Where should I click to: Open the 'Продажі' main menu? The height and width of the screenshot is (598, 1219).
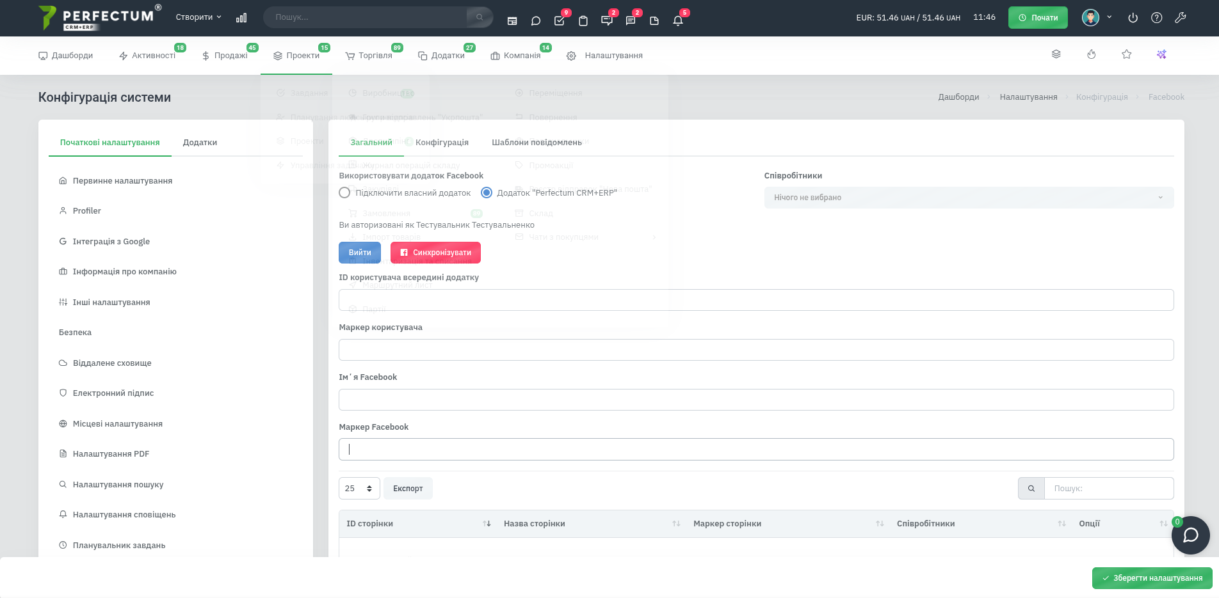click(225, 56)
